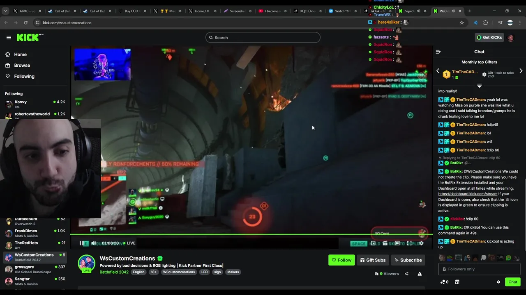
Task: Show previous top gifters leaderboard
Action: pyautogui.click(x=438, y=71)
